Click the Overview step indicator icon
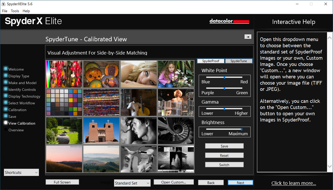 click(6, 130)
